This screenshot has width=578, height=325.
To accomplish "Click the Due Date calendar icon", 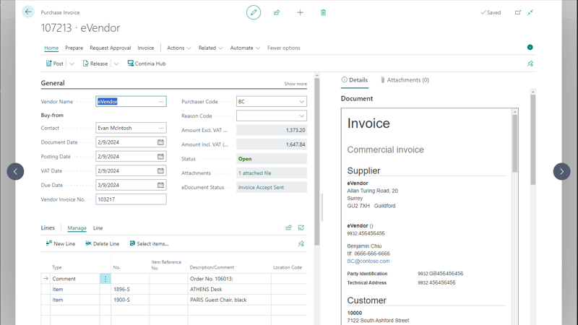I will 160,185.
